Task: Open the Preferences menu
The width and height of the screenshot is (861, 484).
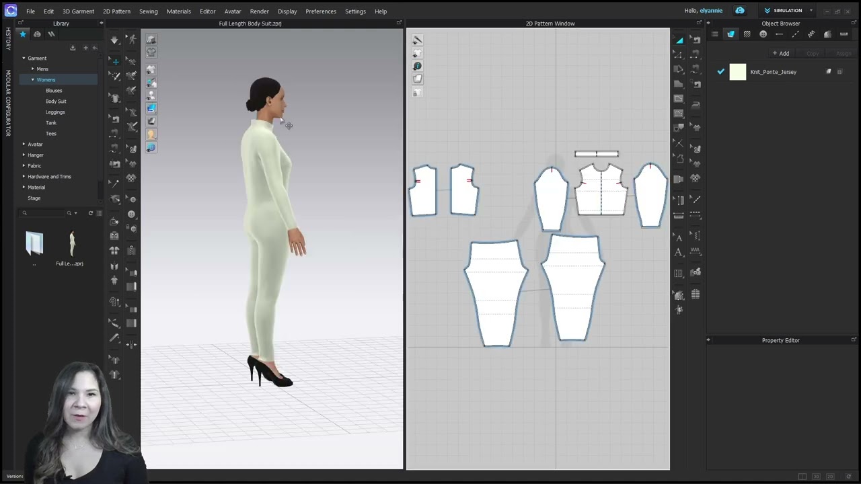Action: coord(321,11)
